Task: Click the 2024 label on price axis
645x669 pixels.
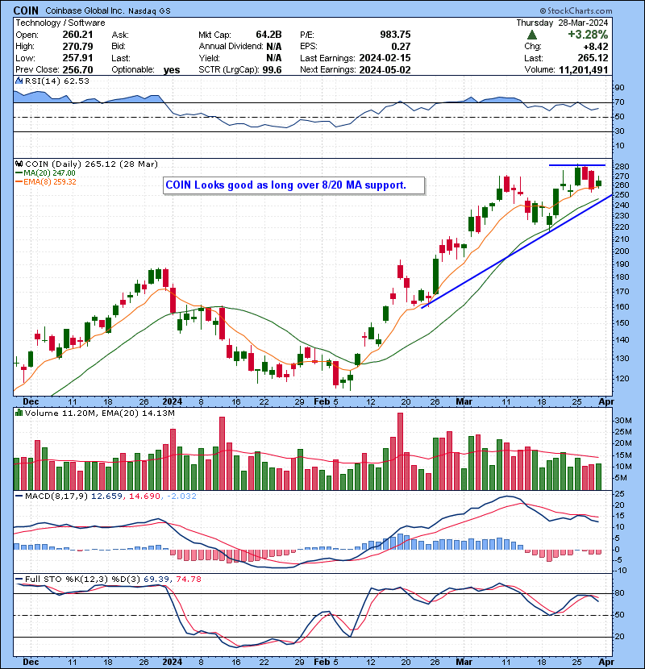Action: coord(172,401)
